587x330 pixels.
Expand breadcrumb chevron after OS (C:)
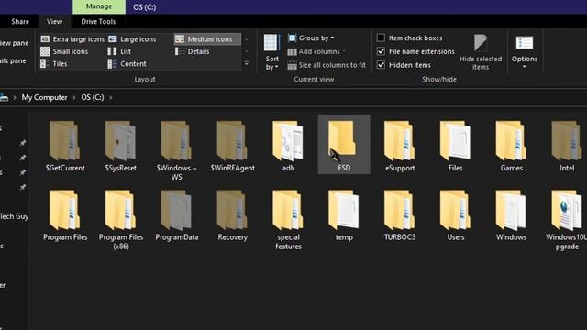111,97
